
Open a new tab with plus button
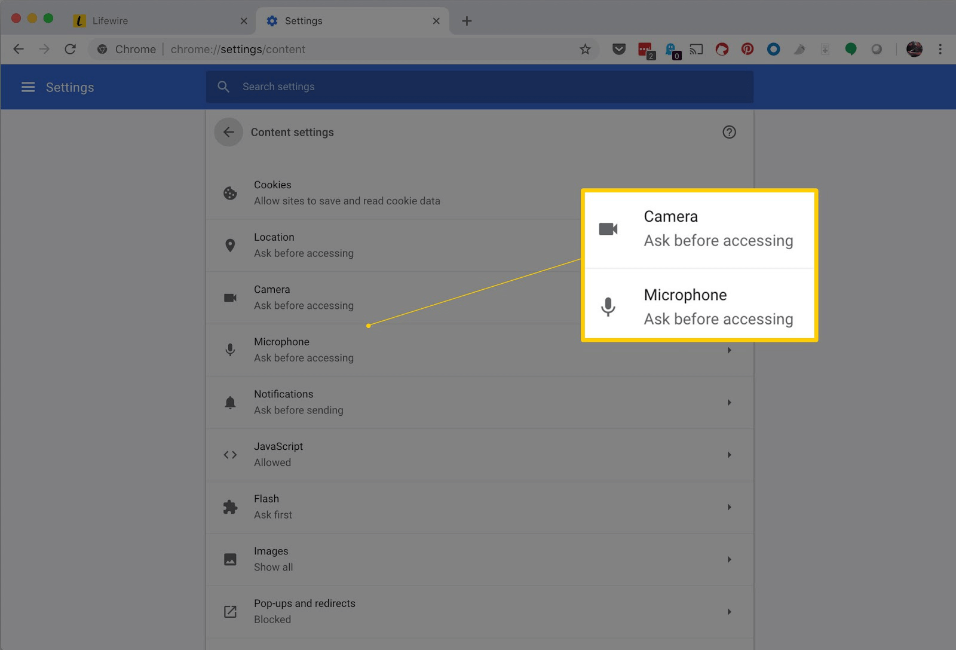[x=467, y=21]
